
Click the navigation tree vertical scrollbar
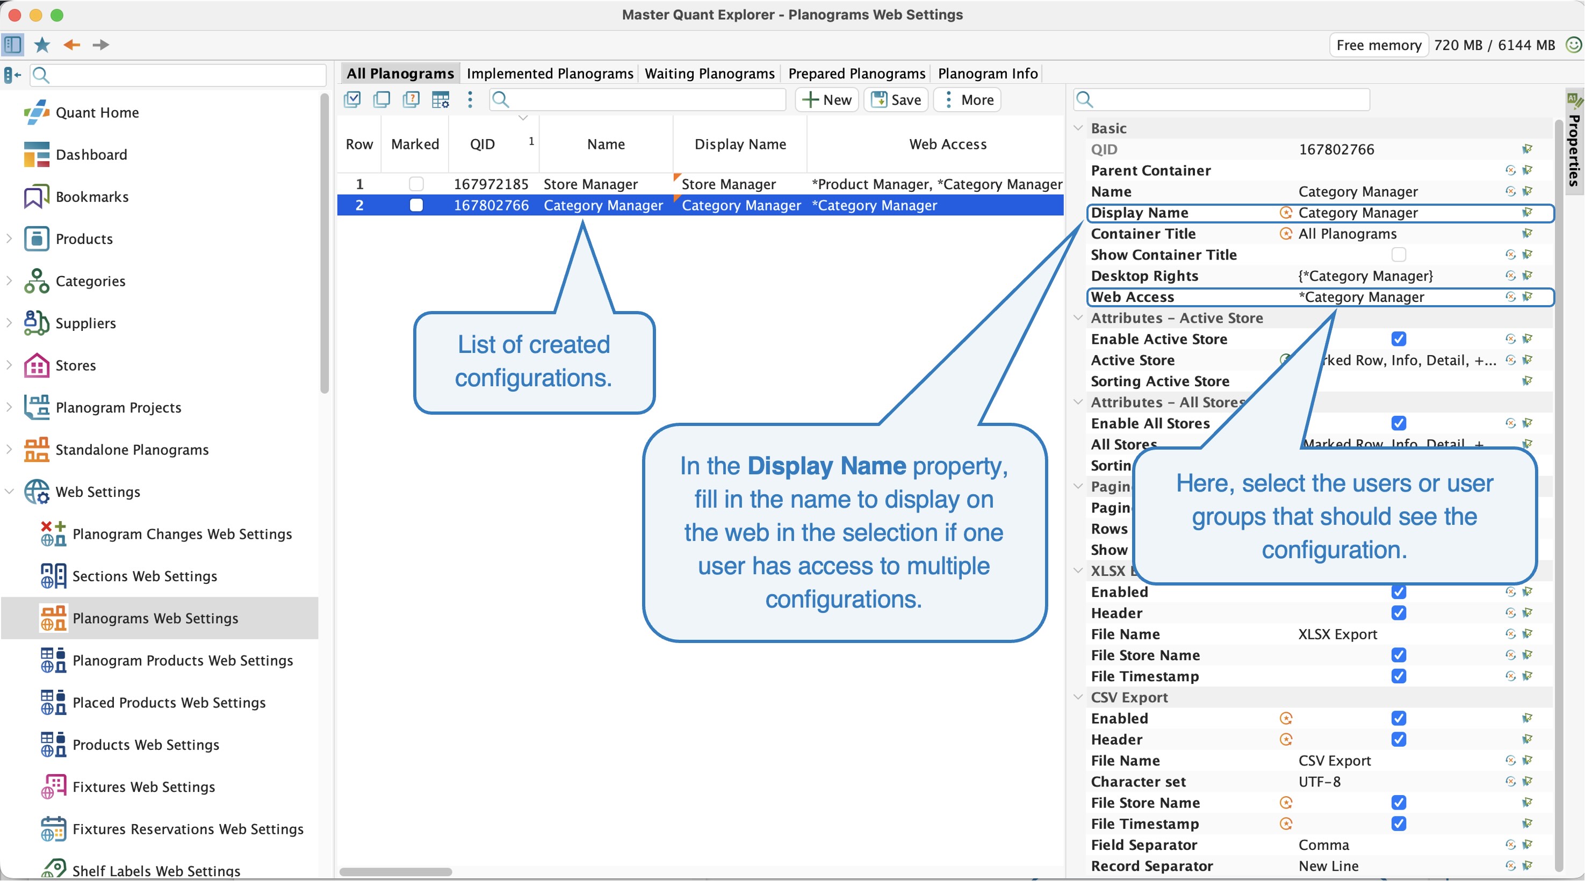[325, 243]
